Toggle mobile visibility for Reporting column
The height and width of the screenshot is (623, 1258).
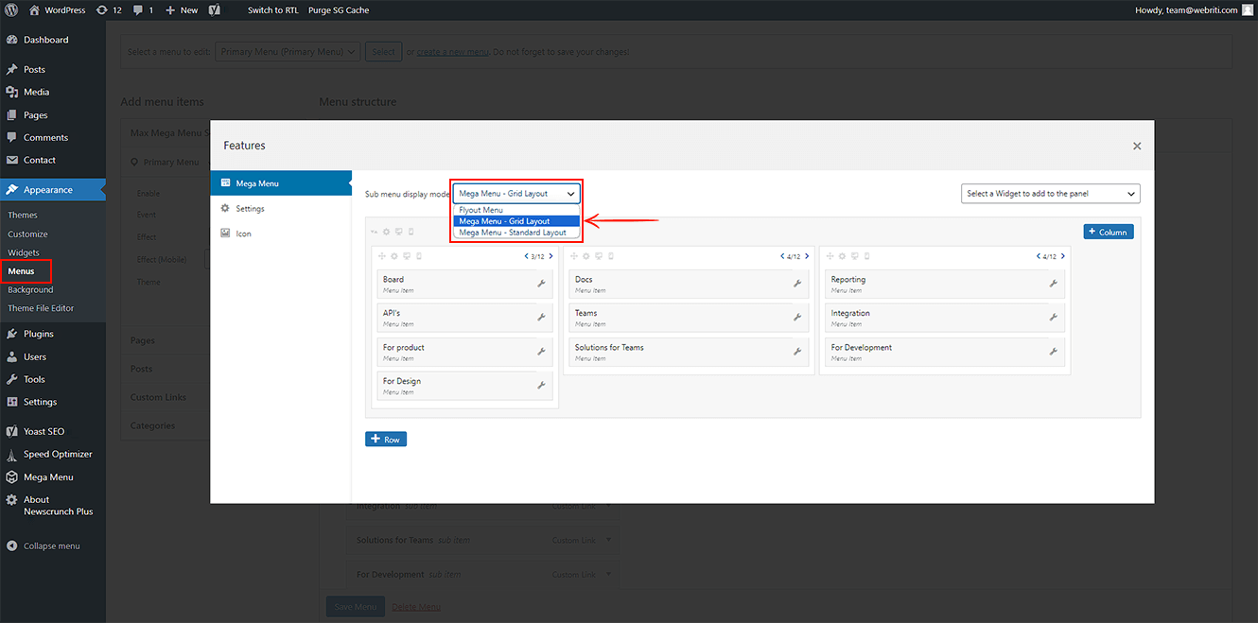[x=866, y=256]
